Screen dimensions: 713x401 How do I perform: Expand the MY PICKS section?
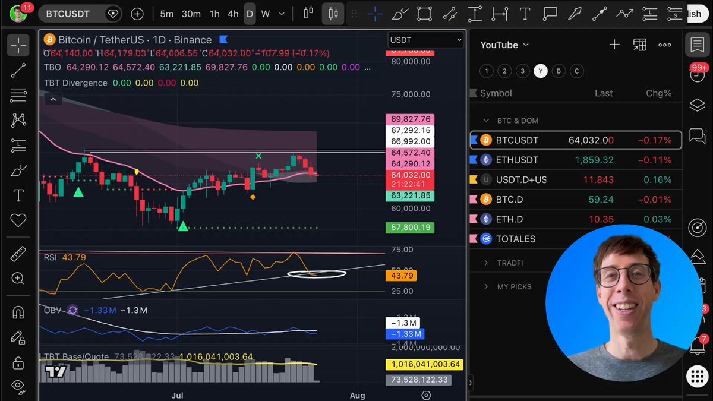[486, 286]
